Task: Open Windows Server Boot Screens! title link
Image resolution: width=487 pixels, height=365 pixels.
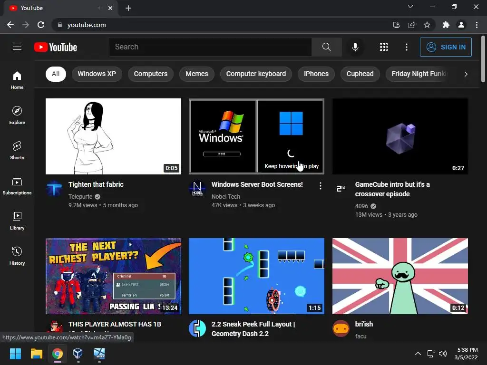Action: coord(257,184)
